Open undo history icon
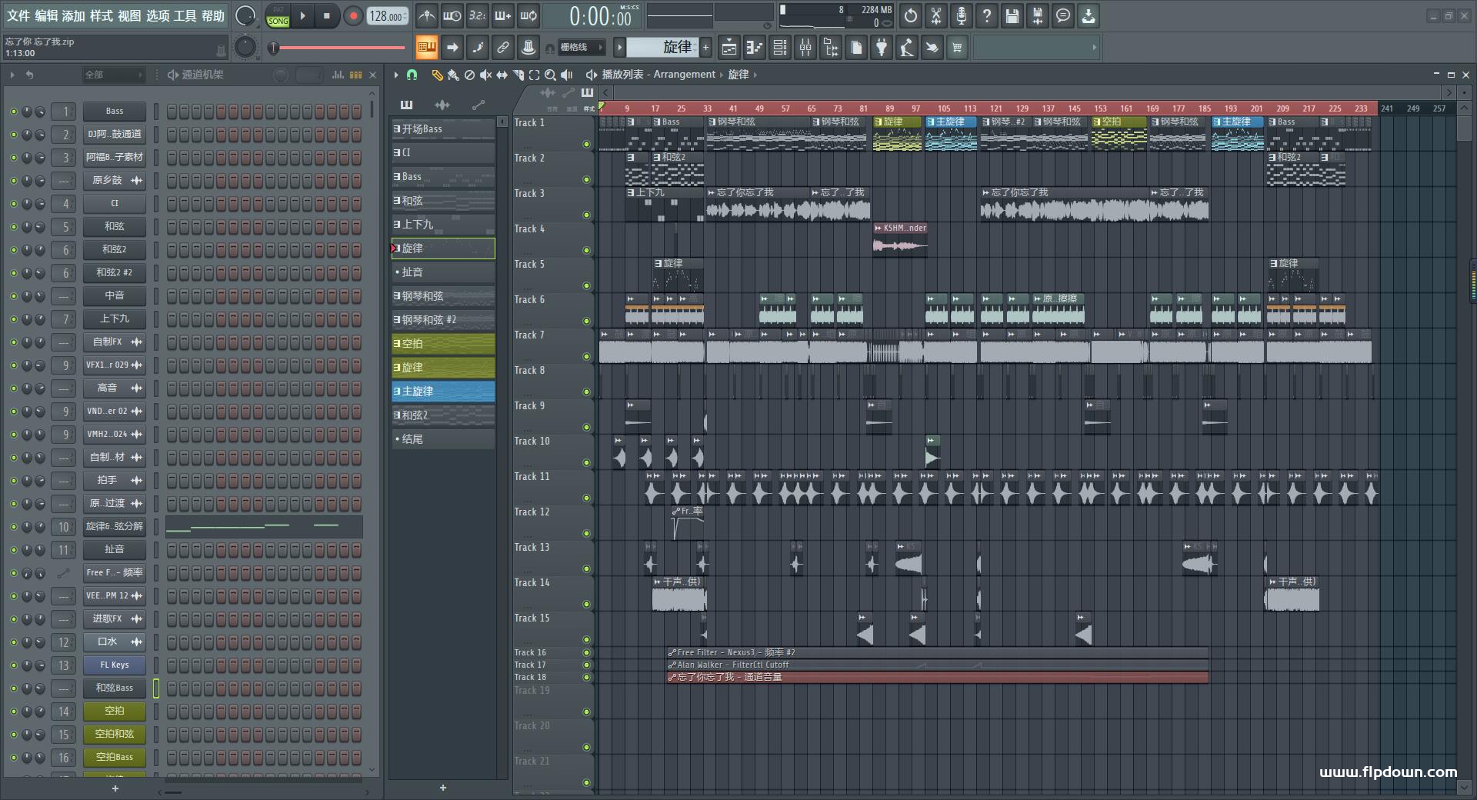The height and width of the screenshot is (800, 1477). point(911,15)
